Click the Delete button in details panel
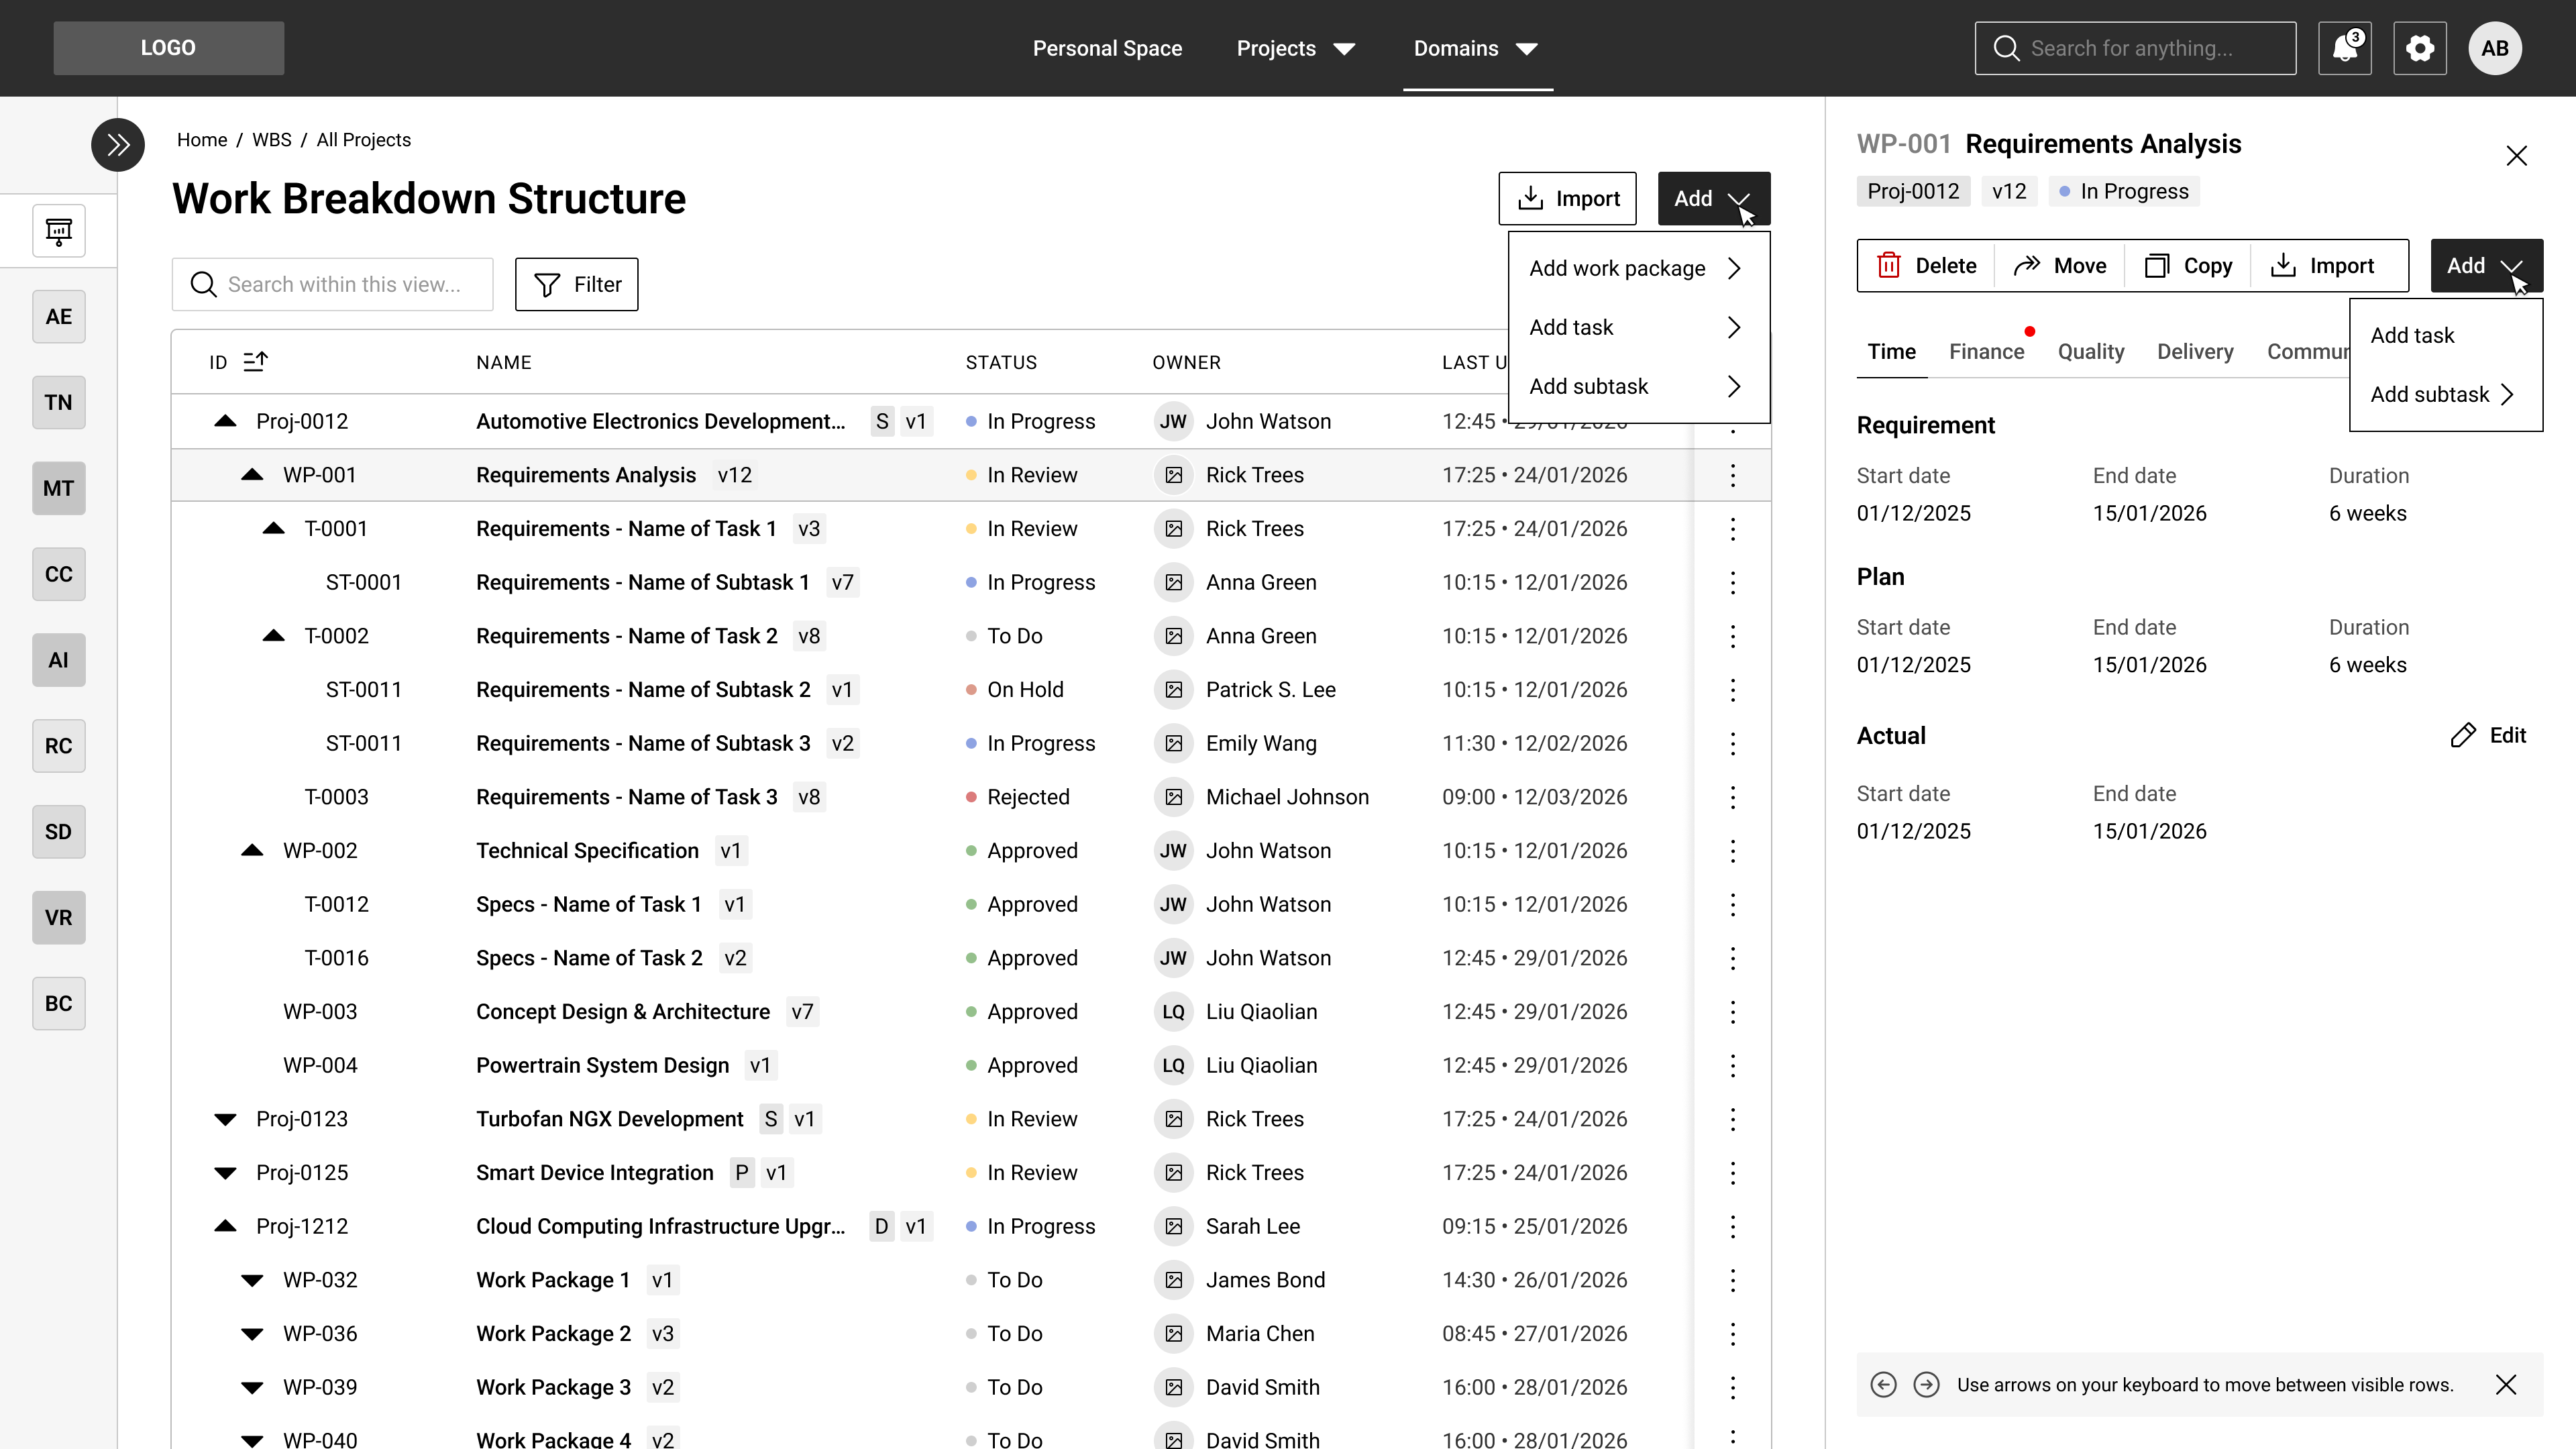This screenshot has width=2576, height=1449. (1927, 266)
